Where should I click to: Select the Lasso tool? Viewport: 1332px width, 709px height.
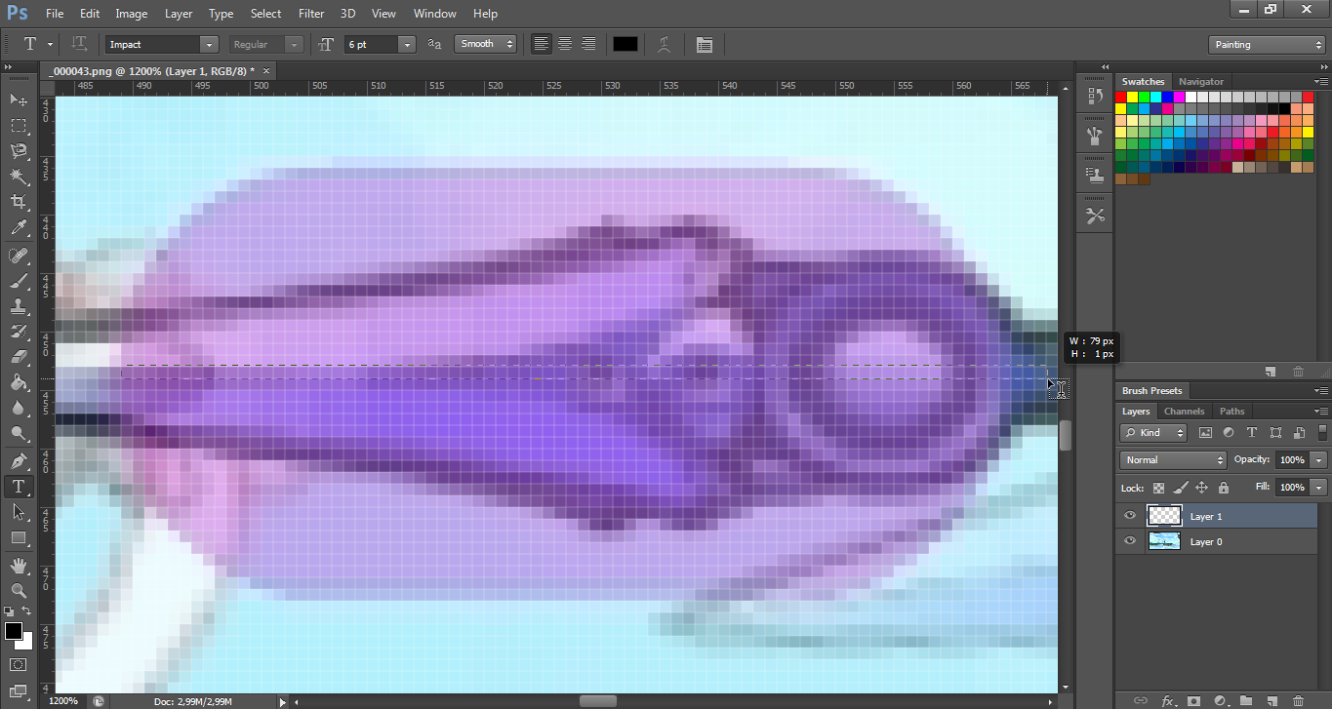19,151
